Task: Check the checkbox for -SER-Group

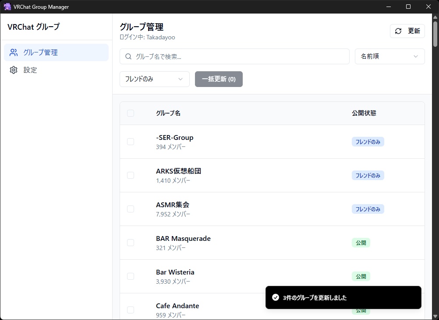Action: pos(130,141)
